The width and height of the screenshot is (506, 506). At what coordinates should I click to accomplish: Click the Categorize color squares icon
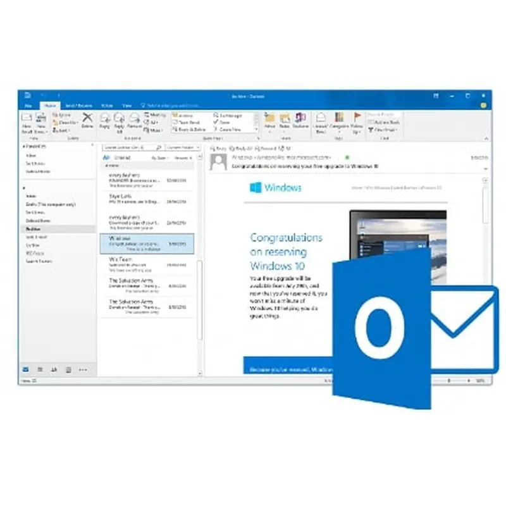340,120
